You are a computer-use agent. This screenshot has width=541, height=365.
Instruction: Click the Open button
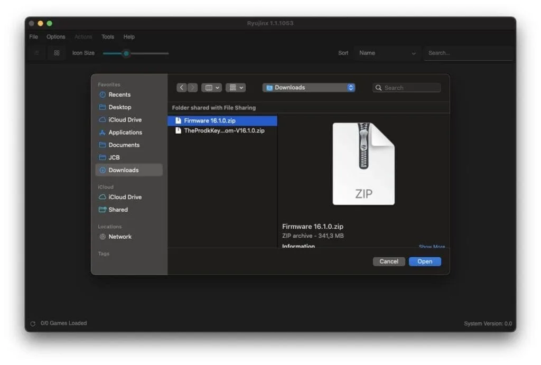(425, 261)
